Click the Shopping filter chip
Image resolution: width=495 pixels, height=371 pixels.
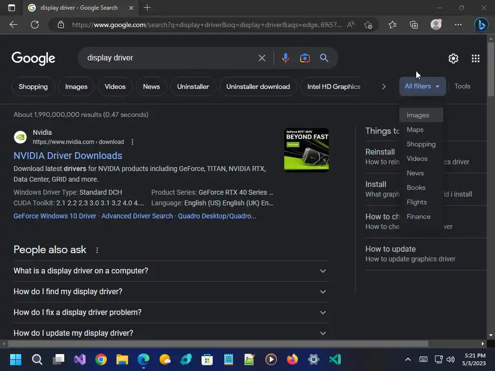click(33, 86)
